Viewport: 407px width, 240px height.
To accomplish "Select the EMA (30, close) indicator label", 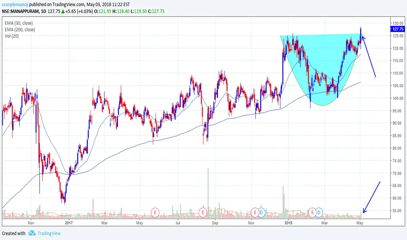I will tap(19, 23).
